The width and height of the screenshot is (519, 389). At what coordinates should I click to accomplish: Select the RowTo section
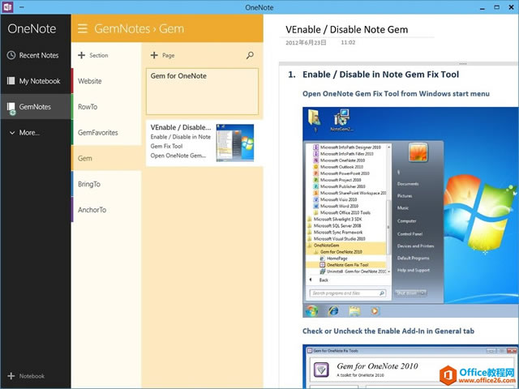106,107
